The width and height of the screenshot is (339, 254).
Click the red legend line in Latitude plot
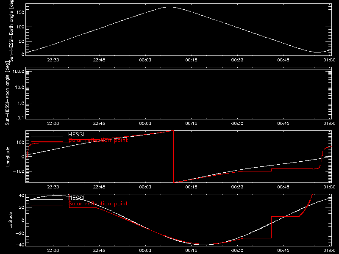click(47, 205)
